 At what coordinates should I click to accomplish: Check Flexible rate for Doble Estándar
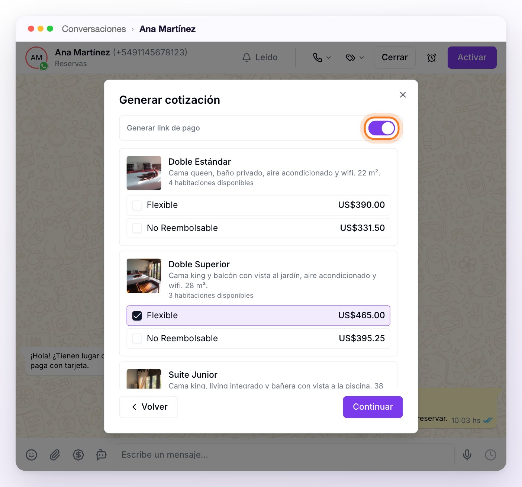[137, 205]
